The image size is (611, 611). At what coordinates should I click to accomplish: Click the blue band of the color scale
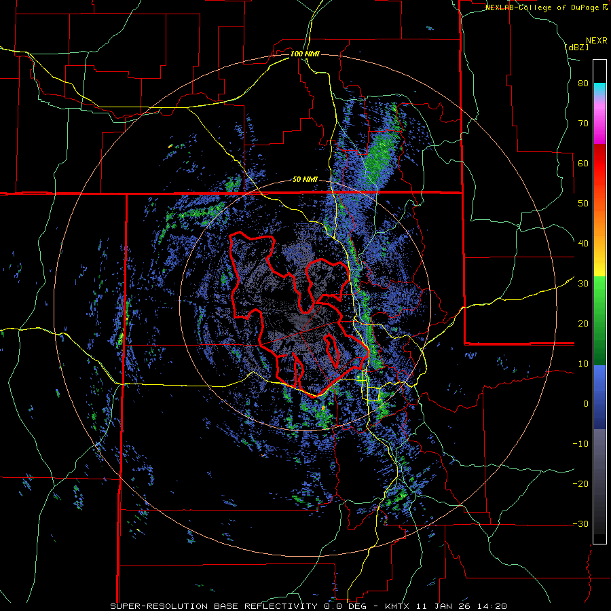[599, 396]
